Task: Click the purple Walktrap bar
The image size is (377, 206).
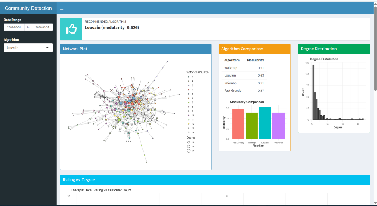Action: pos(279,126)
